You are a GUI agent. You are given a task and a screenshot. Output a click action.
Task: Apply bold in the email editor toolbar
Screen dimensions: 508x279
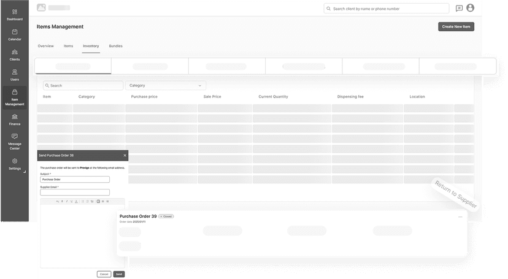point(62,201)
